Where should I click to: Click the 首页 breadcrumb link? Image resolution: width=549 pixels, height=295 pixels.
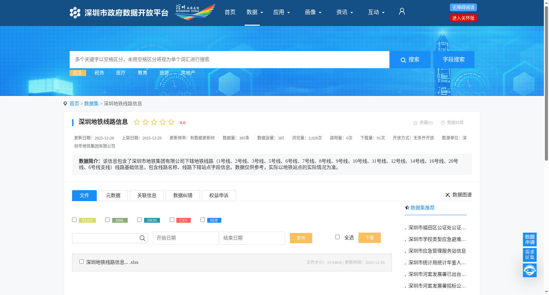pos(74,104)
